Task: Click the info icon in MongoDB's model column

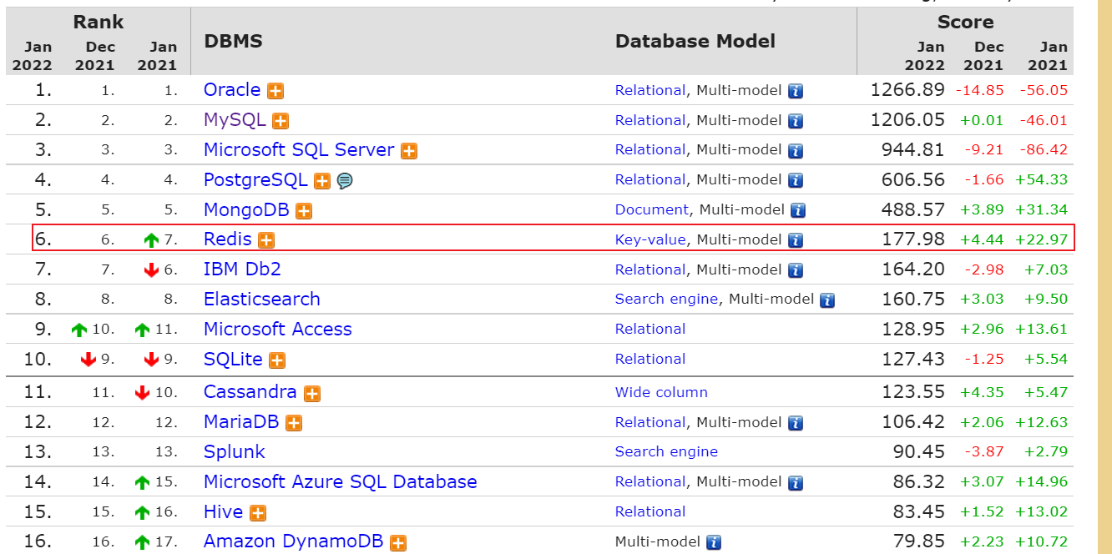Action: [x=798, y=210]
